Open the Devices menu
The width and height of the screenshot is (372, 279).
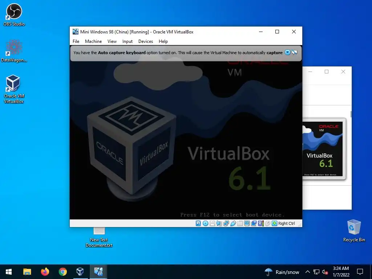tap(145, 41)
